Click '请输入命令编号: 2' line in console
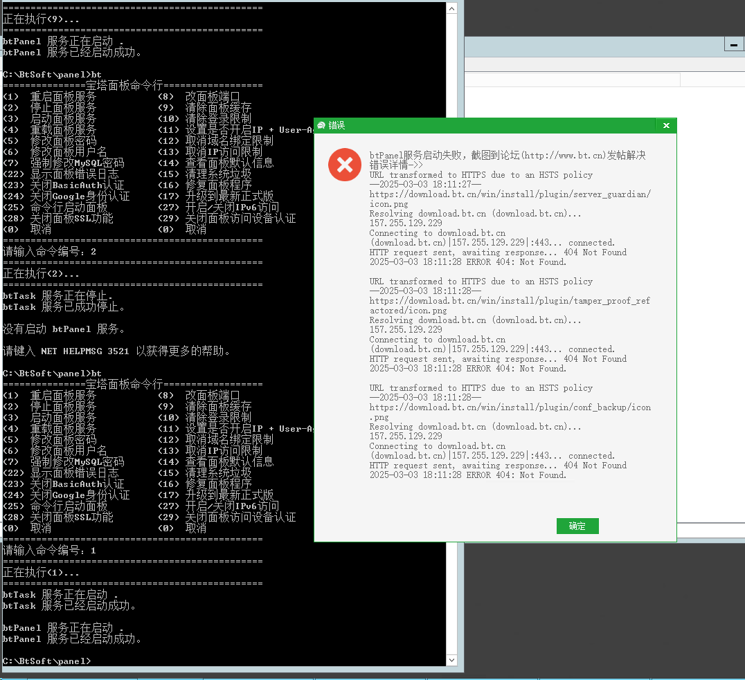745x680 pixels. [x=49, y=252]
